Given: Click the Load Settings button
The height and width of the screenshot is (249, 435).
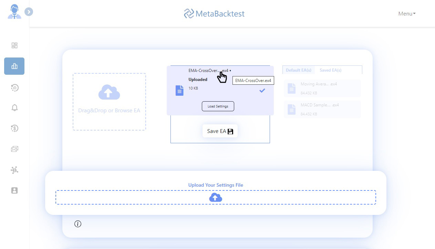Looking at the screenshot, I should 218,106.
